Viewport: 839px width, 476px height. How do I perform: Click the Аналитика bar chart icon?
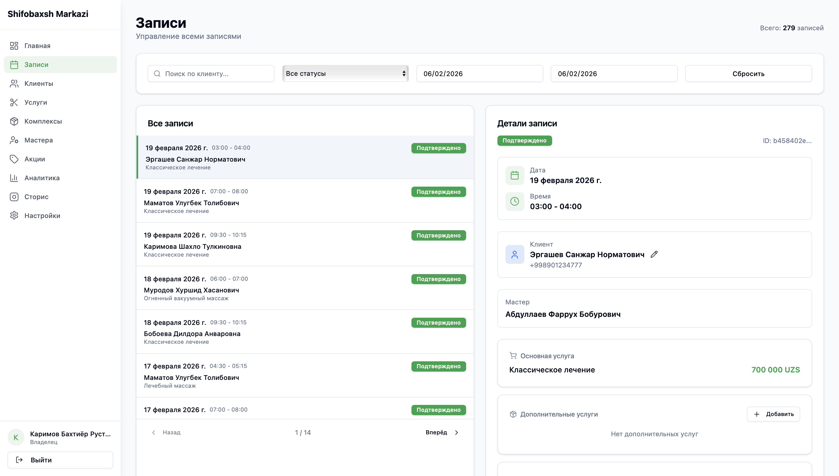(14, 178)
